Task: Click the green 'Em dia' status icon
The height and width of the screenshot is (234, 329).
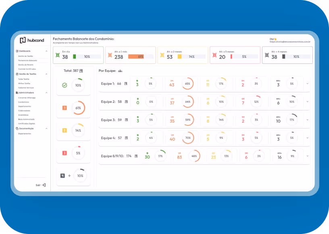Action: pos(58,55)
